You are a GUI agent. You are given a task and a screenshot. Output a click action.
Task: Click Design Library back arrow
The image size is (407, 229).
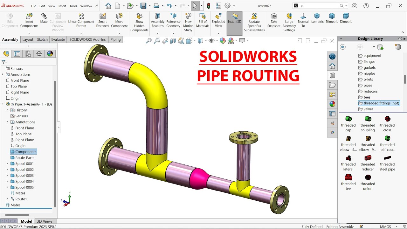coord(342,47)
